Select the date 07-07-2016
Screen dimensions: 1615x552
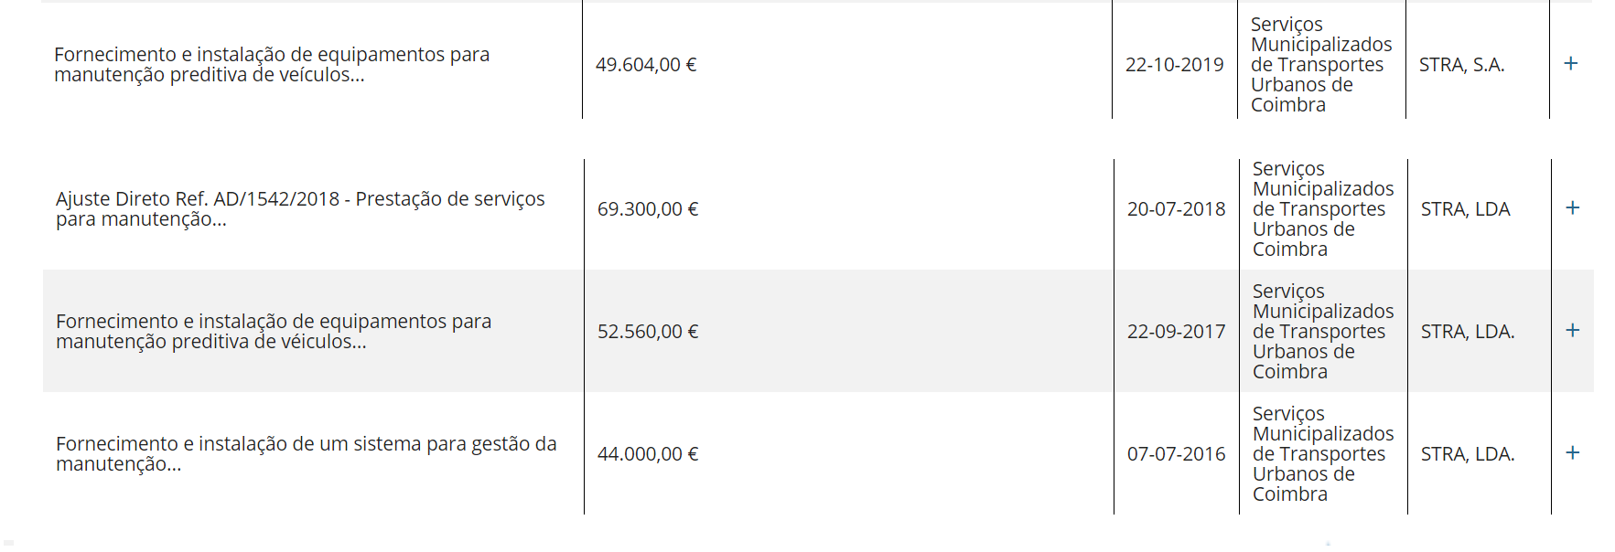click(1176, 454)
